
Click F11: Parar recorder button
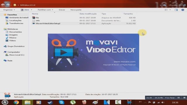pyautogui.click(x=170, y=98)
